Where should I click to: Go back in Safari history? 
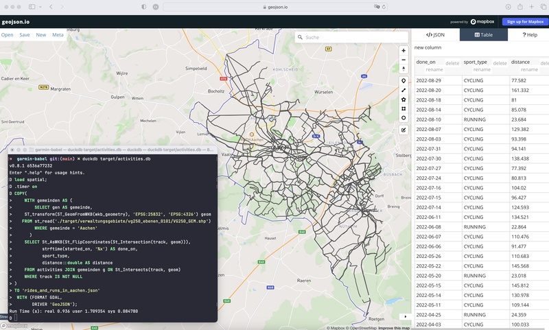click(x=51, y=7)
